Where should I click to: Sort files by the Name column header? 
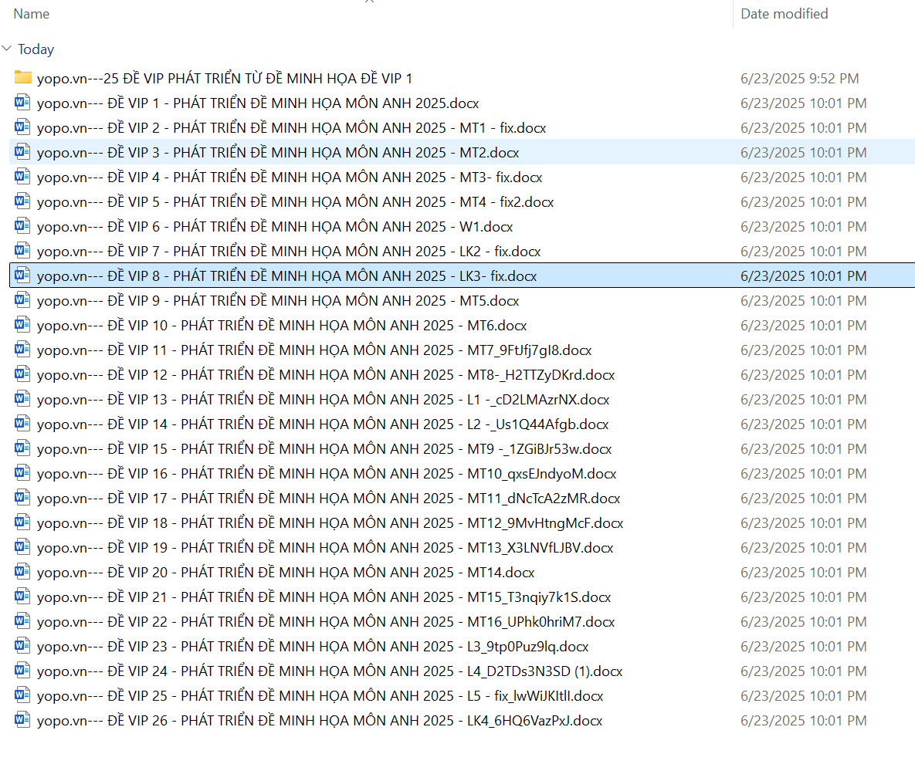point(32,14)
